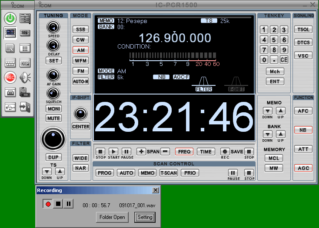The width and height of the screenshot is (319, 228).
Task: Enable AFC function
Action: 303,111
